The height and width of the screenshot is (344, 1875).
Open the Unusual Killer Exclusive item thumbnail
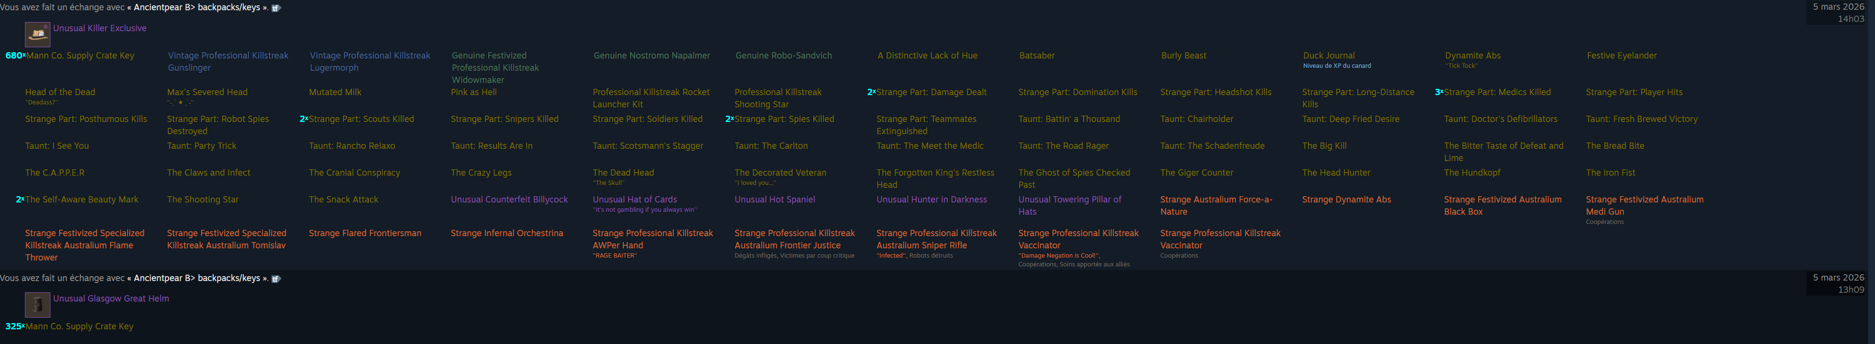(37, 34)
